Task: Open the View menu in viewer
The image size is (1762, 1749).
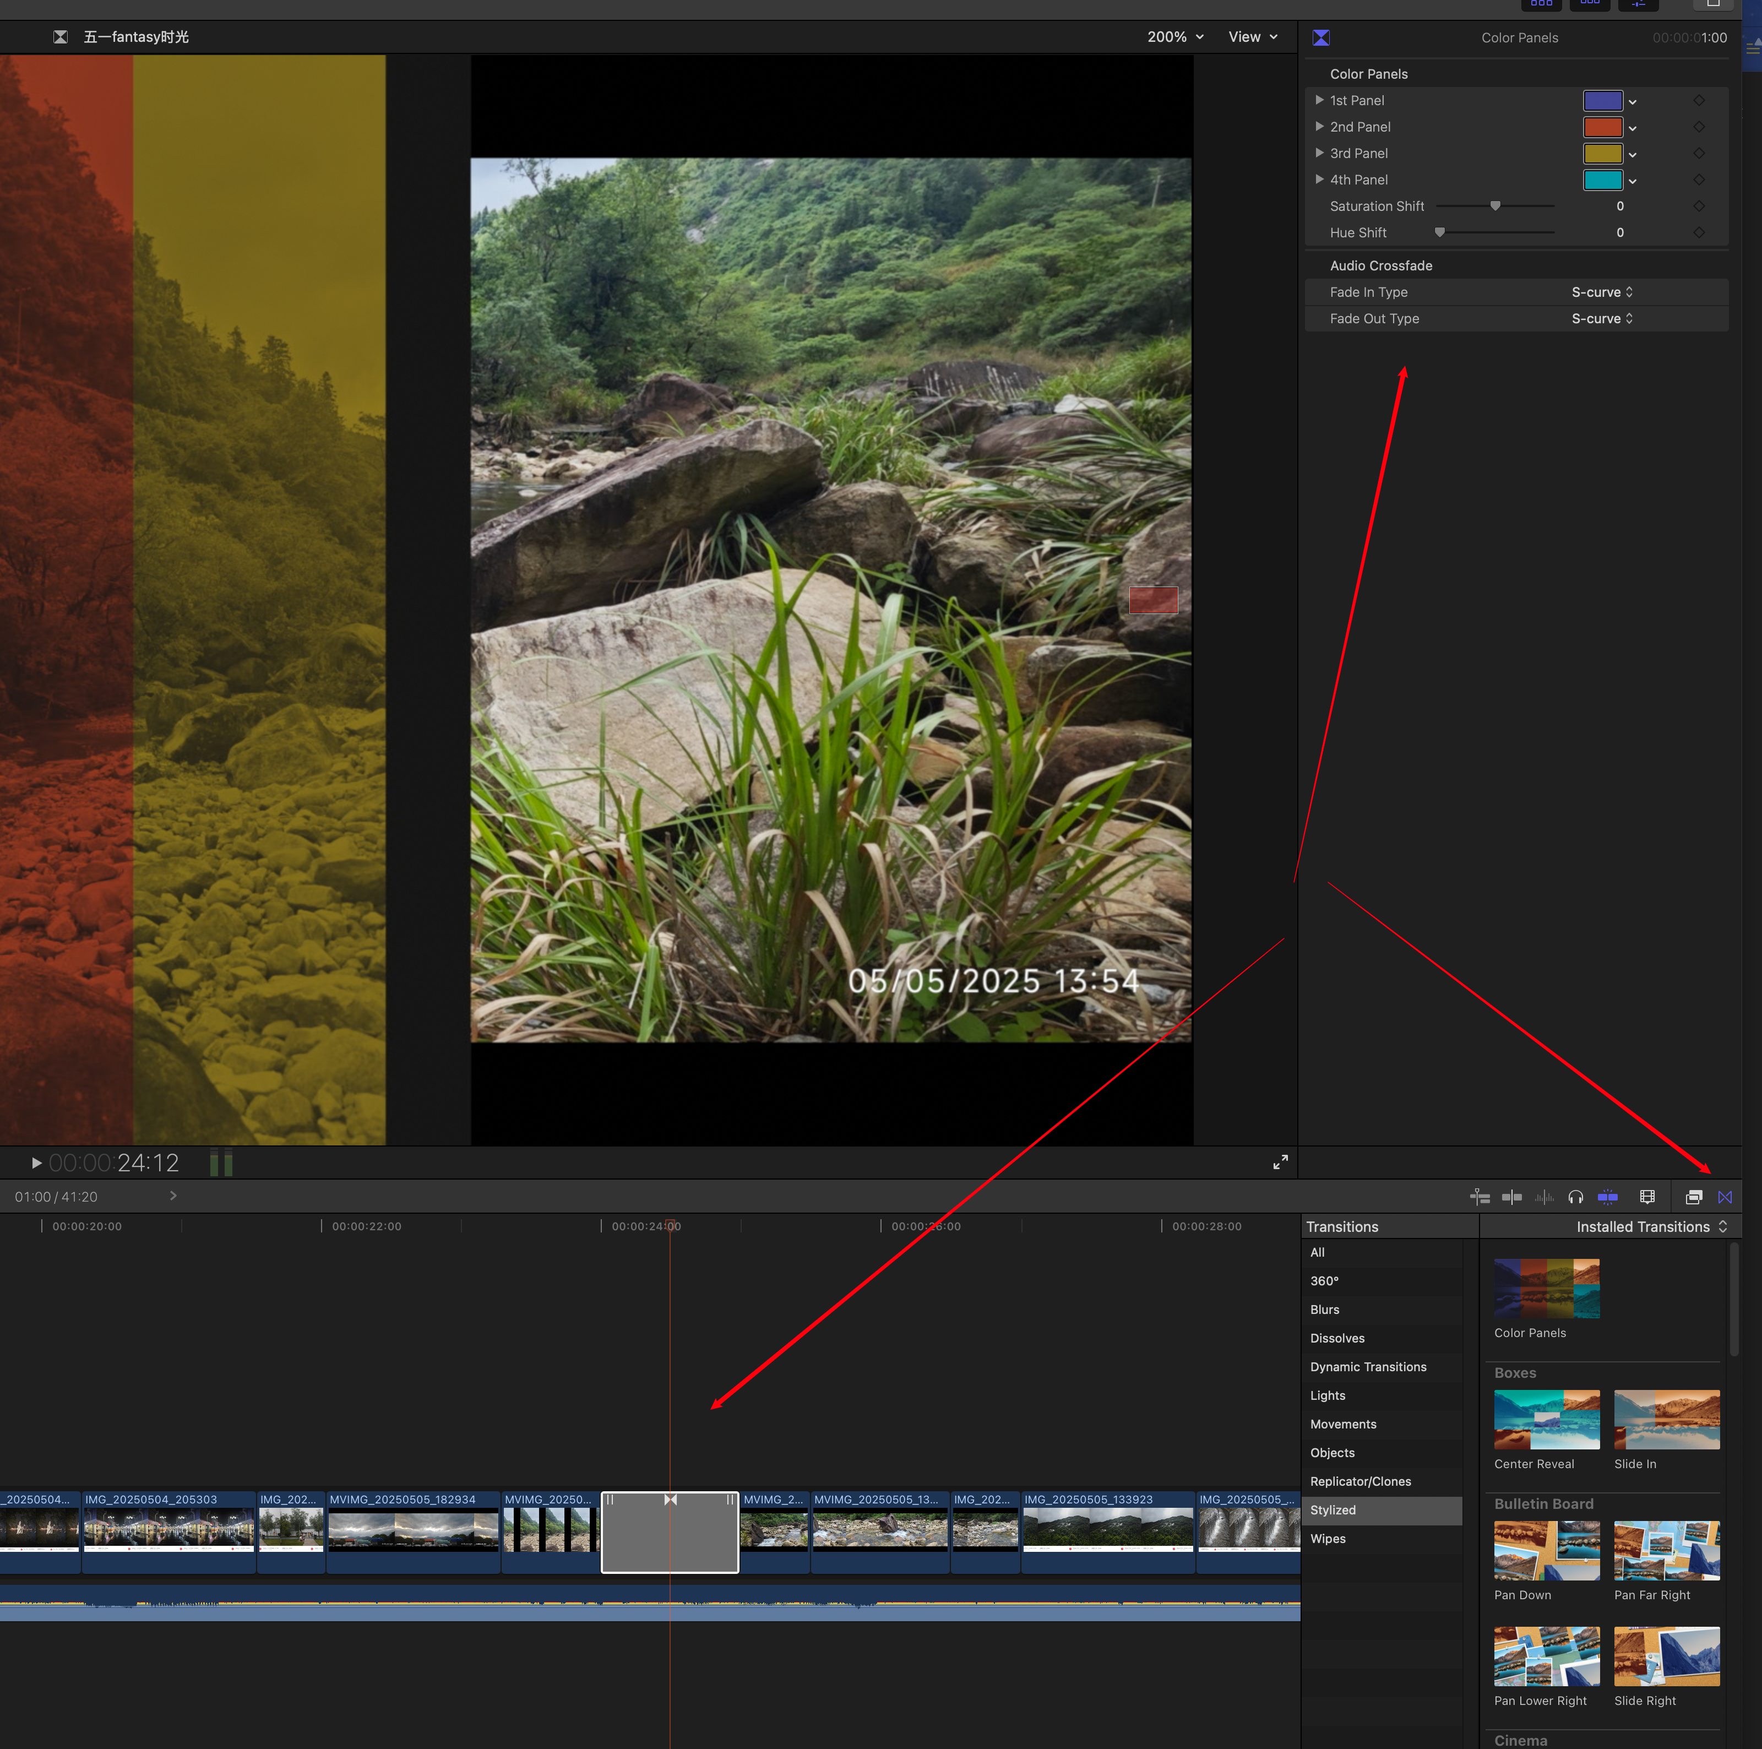Action: tap(1252, 37)
